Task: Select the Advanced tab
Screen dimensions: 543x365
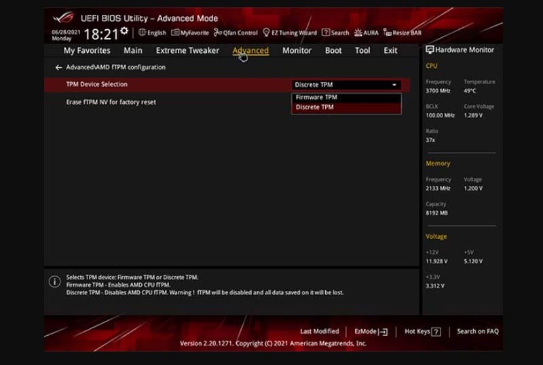Action: [250, 51]
